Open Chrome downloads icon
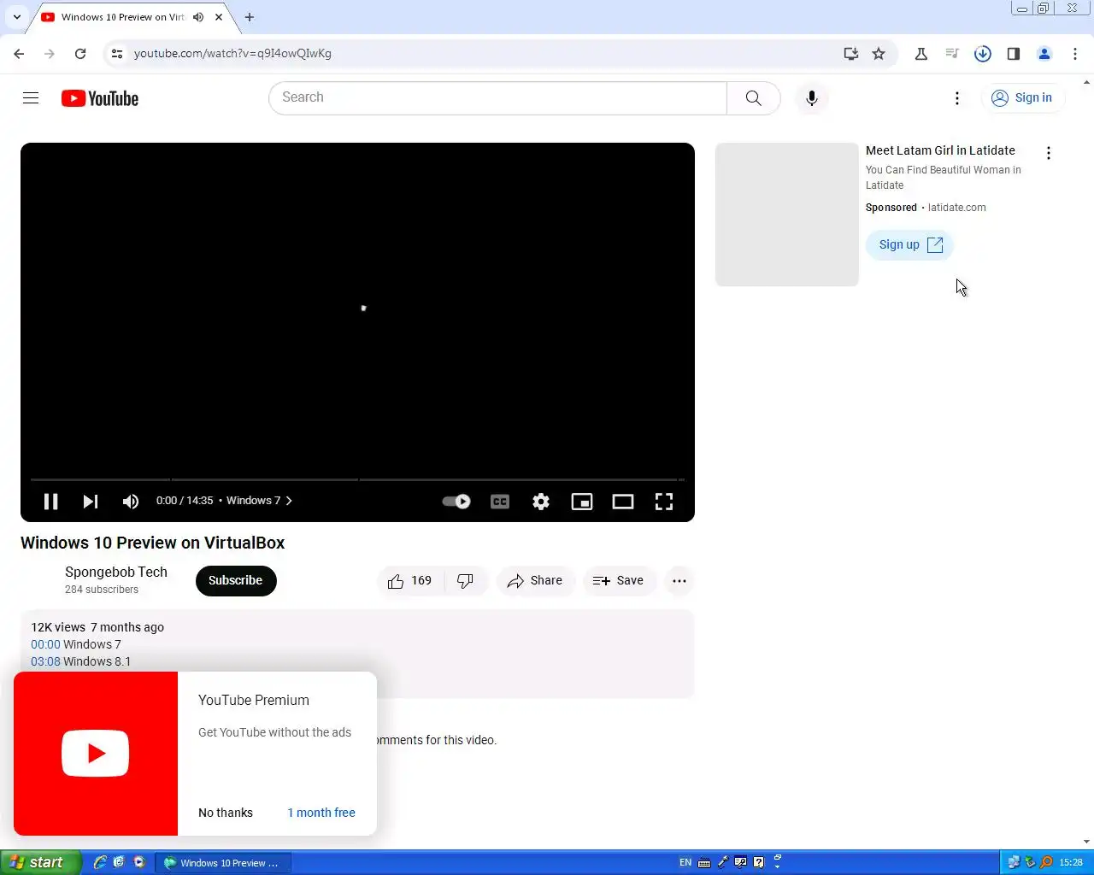The height and width of the screenshot is (875, 1094). tap(983, 54)
